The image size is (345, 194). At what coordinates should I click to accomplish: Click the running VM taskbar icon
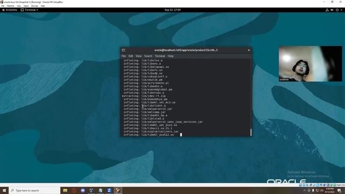click(x=118, y=190)
